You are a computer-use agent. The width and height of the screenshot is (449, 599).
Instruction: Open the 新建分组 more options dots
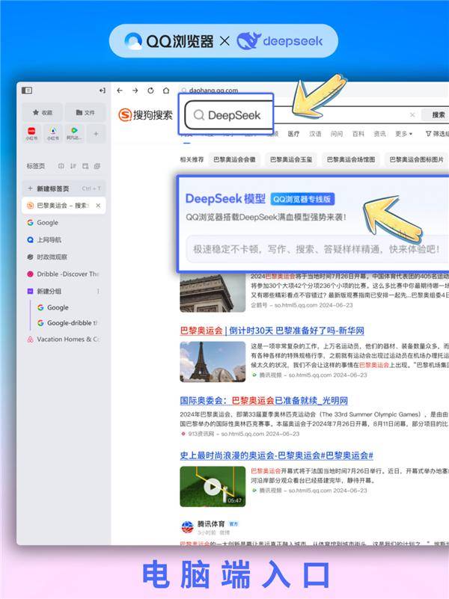coord(98,291)
